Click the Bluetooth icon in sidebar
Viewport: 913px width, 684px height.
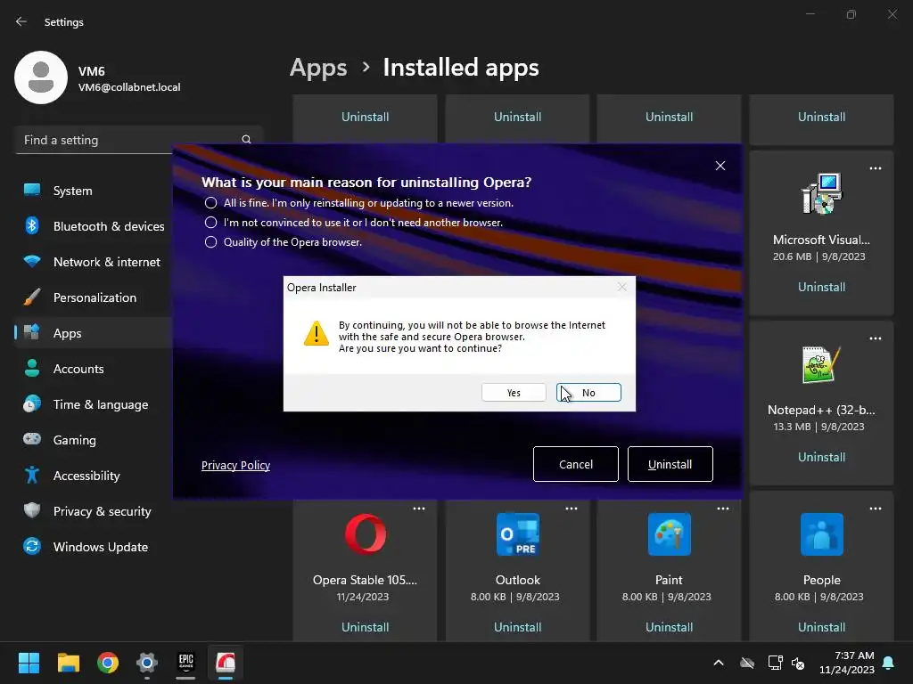point(32,225)
